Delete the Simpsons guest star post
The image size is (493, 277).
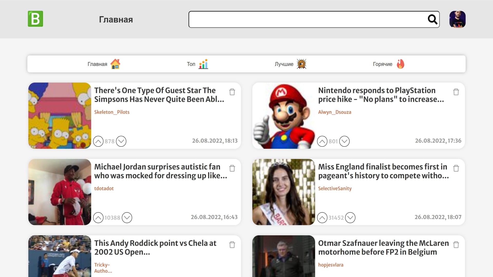tap(232, 92)
